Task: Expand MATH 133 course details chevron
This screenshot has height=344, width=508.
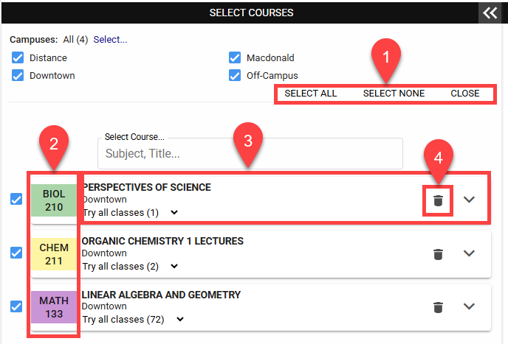Action: [469, 306]
